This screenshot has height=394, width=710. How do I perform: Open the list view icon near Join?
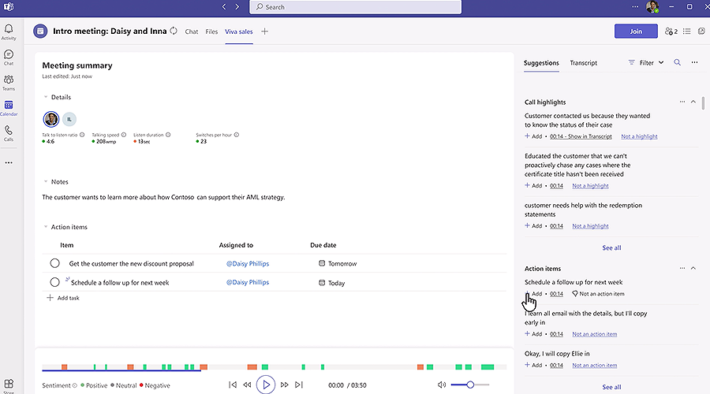(x=687, y=32)
